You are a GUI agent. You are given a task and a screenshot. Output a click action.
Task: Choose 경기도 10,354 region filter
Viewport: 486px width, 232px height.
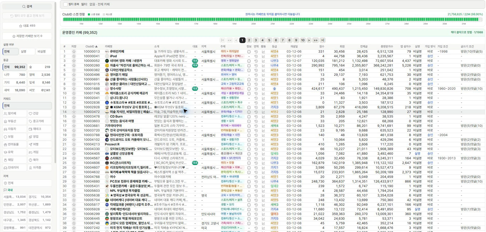click(x=40, y=197)
